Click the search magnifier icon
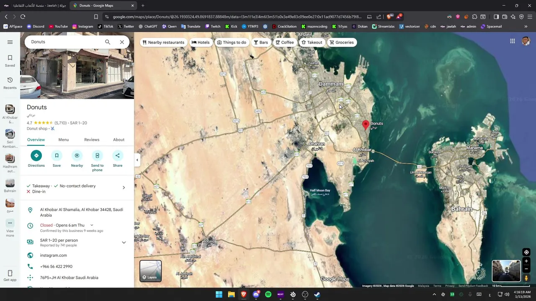The image size is (536, 301). [108, 42]
